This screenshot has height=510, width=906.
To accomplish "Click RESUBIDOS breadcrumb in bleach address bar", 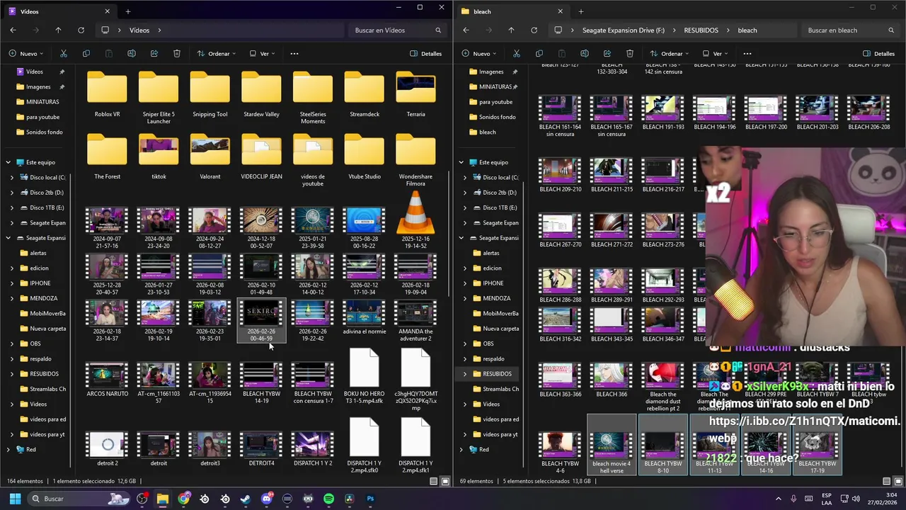I will [x=701, y=30].
